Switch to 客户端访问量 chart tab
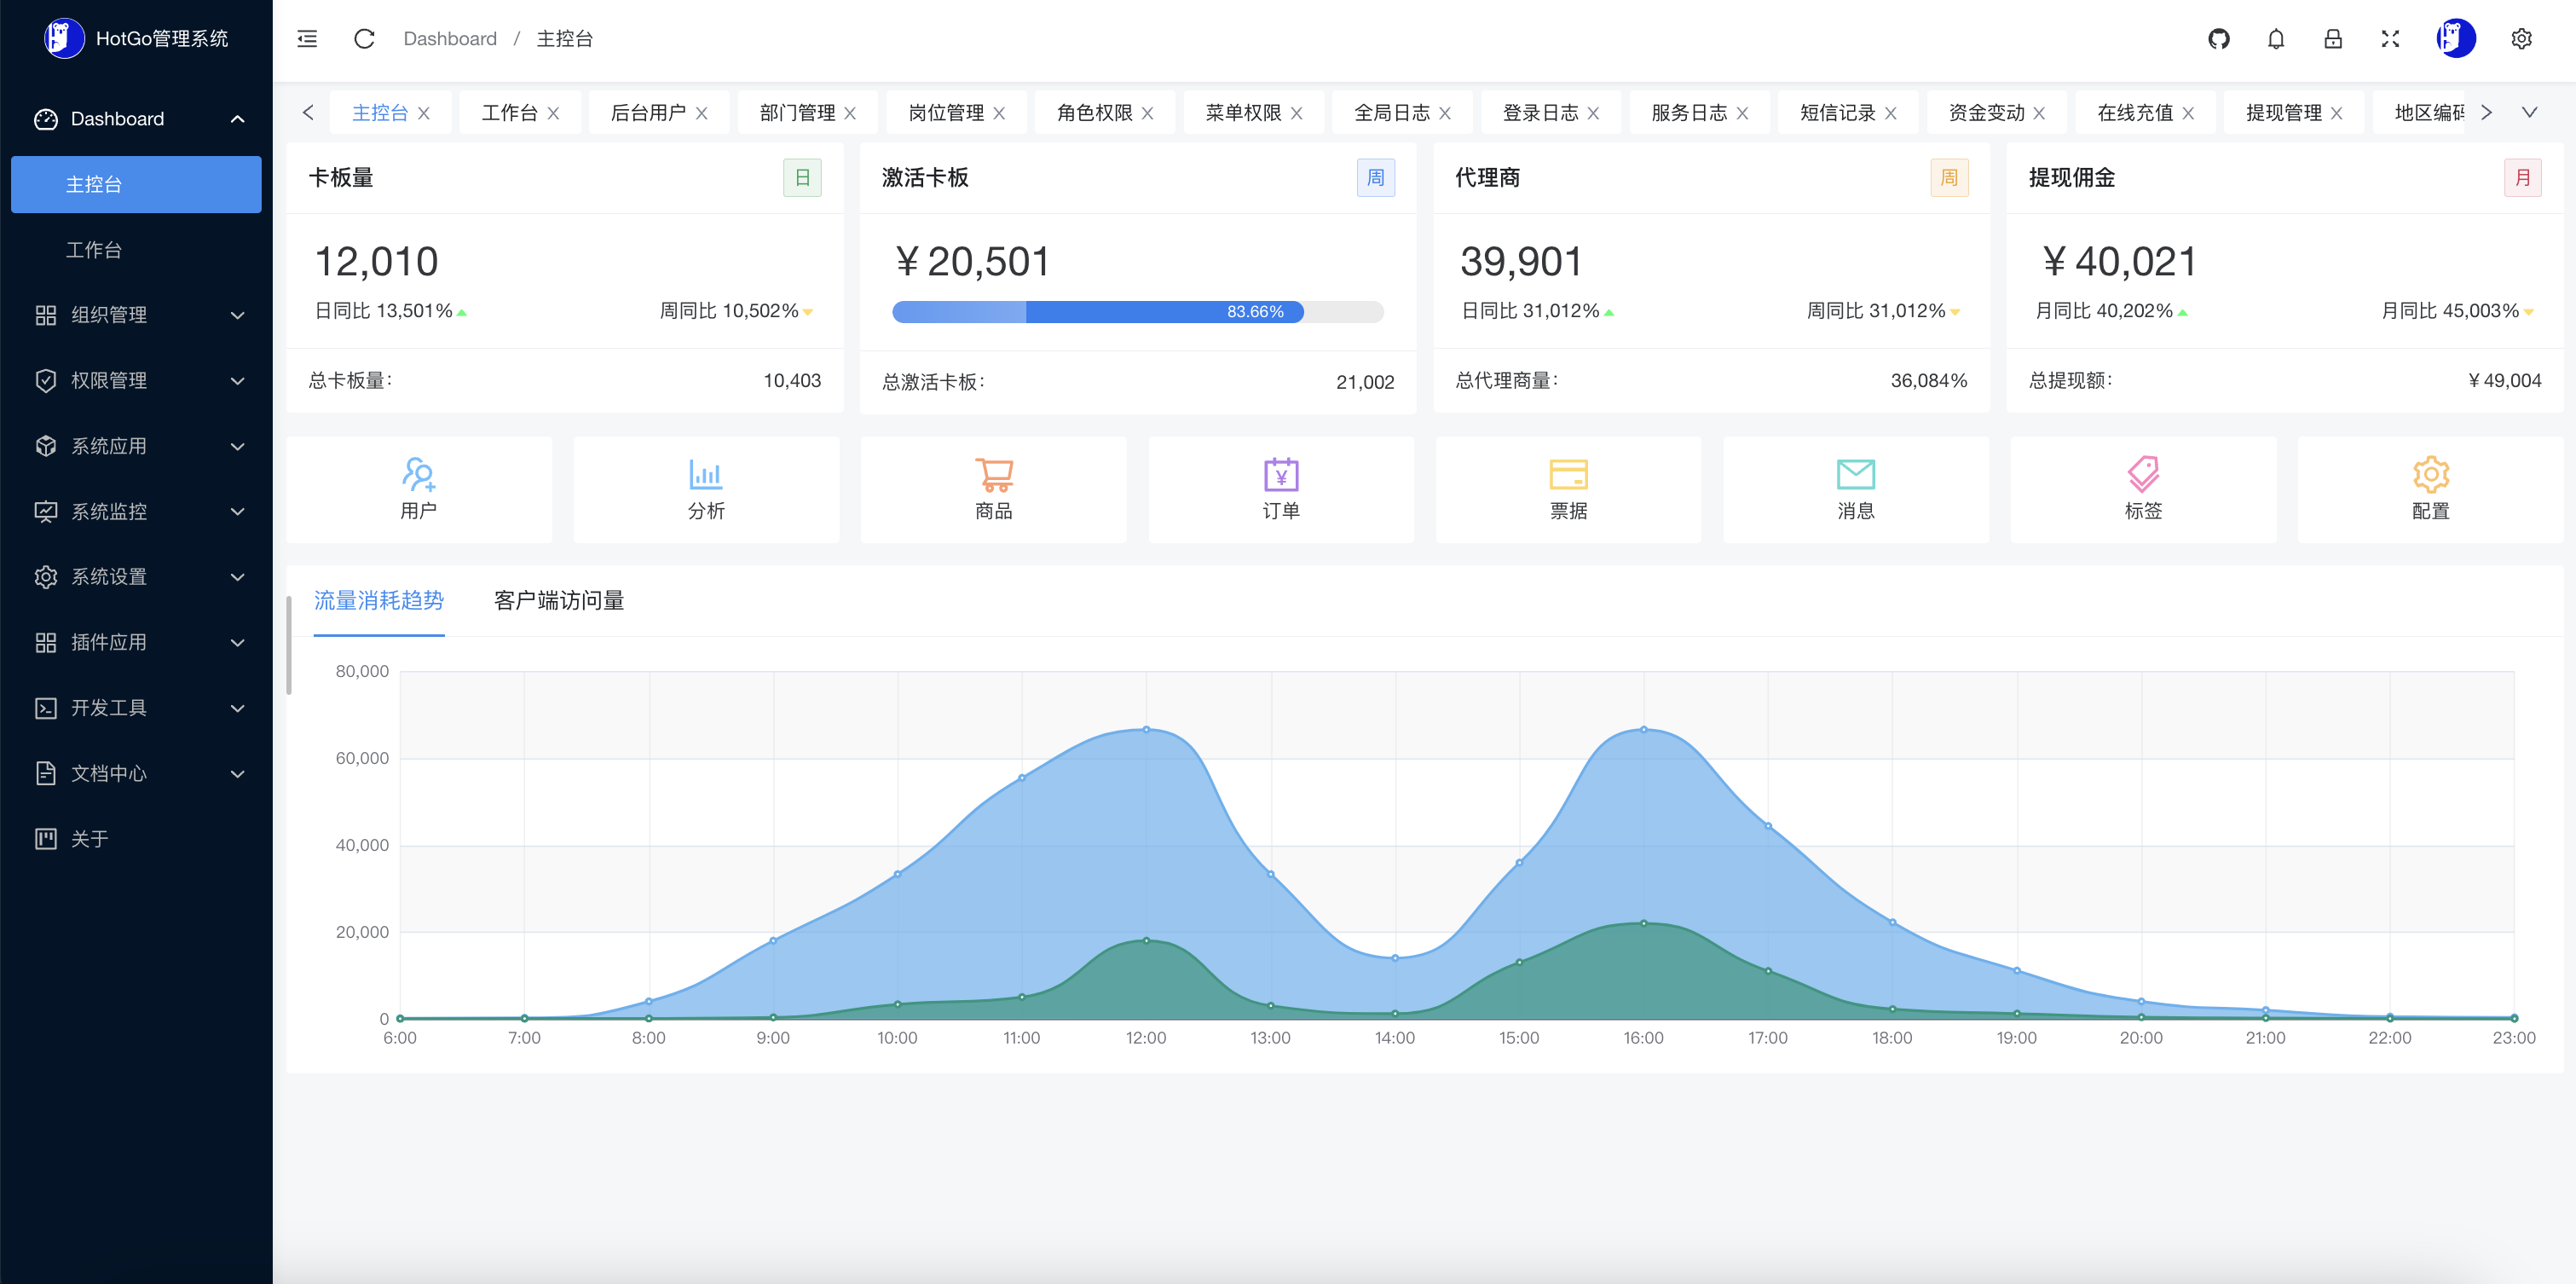The height and width of the screenshot is (1284, 2576). (x=559, y=600)
